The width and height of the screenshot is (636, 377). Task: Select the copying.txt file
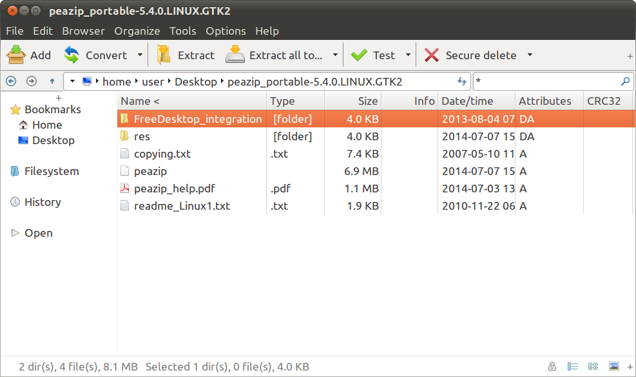tap(162, 154)
